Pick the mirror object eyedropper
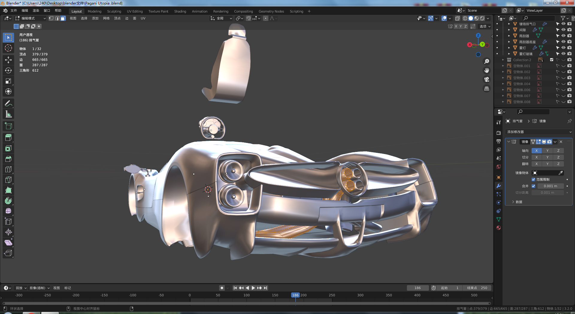The image size is (575, 314). tap(561, 173)
